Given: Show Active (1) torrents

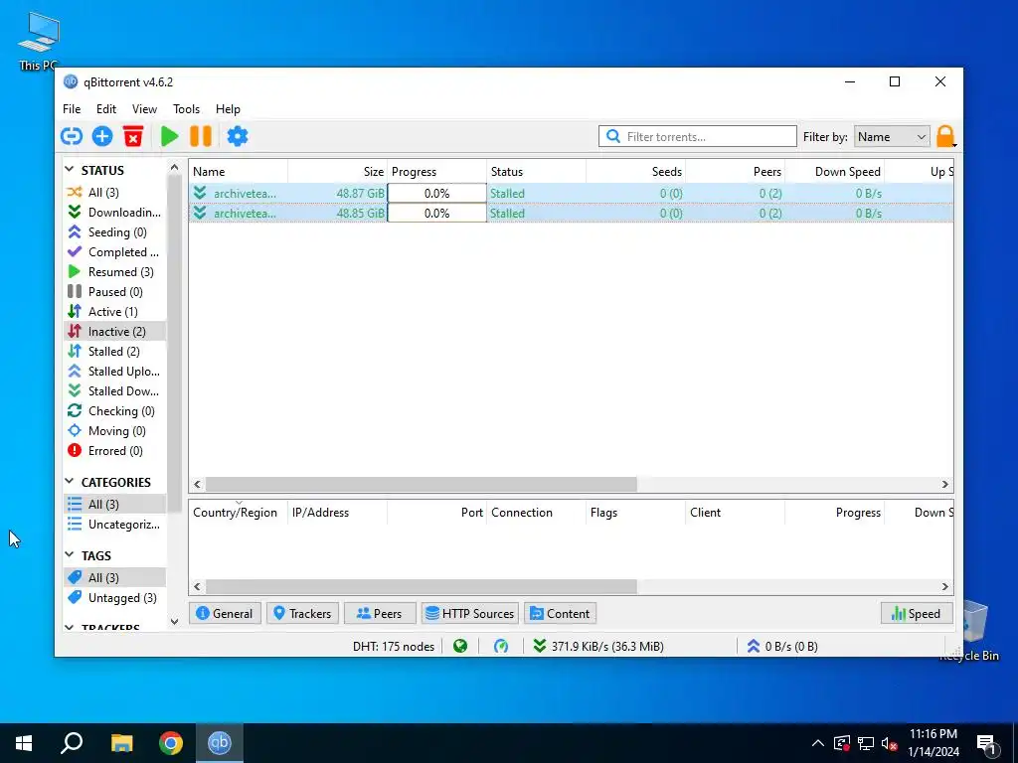Looking at the screenshot, I should pos(114,311).
